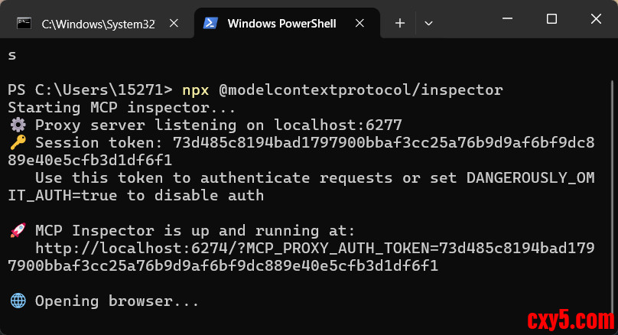Viewport: 618px width, 335px height.
Task: Select the Windows PowerShell tab
Action: (x=281, y=24)
